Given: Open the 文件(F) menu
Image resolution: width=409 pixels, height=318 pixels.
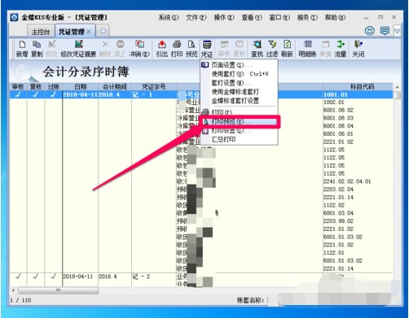Looking at the screenshot, I should click(x=196, y=18).
